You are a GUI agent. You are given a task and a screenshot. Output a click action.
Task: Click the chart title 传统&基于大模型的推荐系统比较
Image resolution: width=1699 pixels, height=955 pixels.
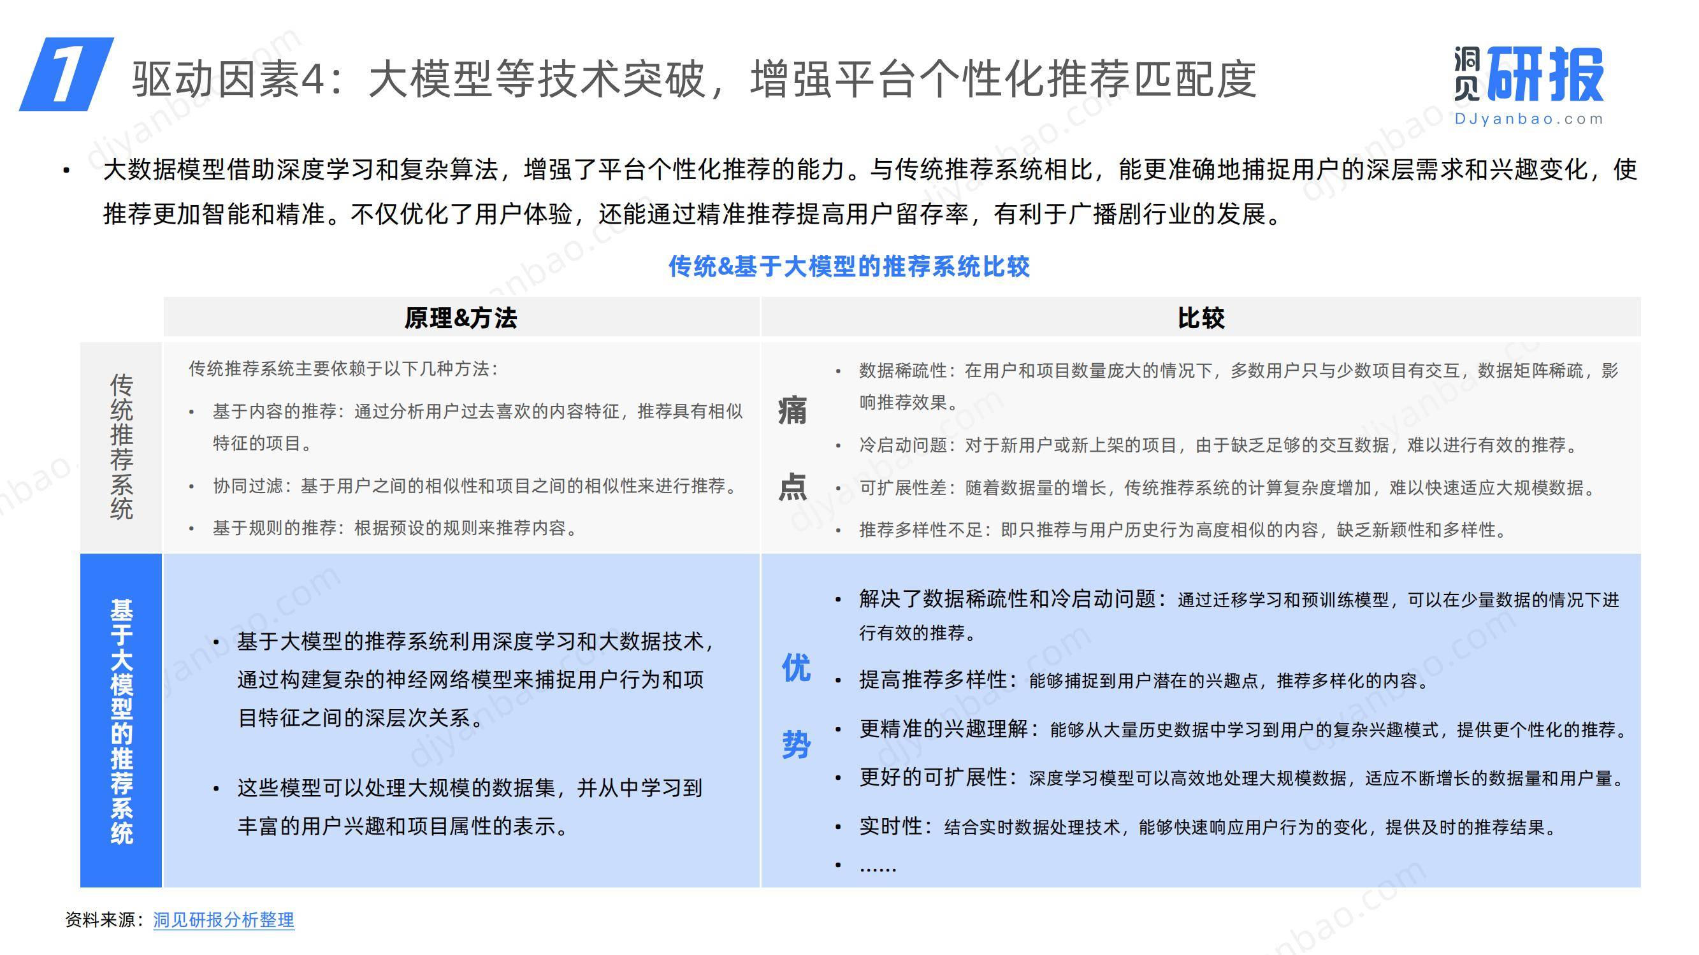coord(849,266)
